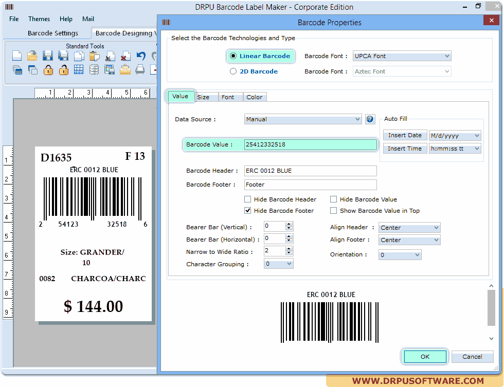This screenshot has height=387, width=504.
Task: Switch to the Font tab
Action: [x=231, y=97]
